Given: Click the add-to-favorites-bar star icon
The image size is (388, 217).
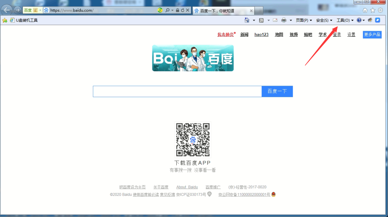Looking at the screenshot, I should coord(5,20).
